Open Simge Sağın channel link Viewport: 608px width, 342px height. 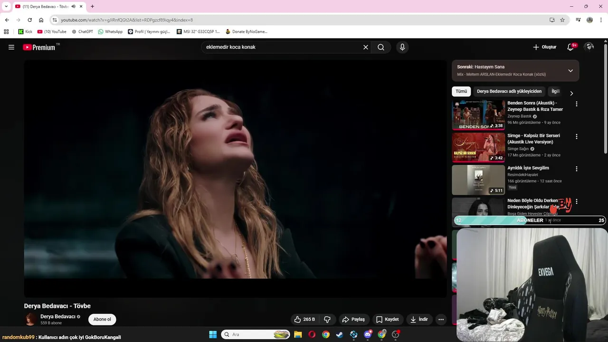518,149
